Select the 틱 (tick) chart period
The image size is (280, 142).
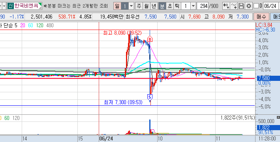pos(177,6)
